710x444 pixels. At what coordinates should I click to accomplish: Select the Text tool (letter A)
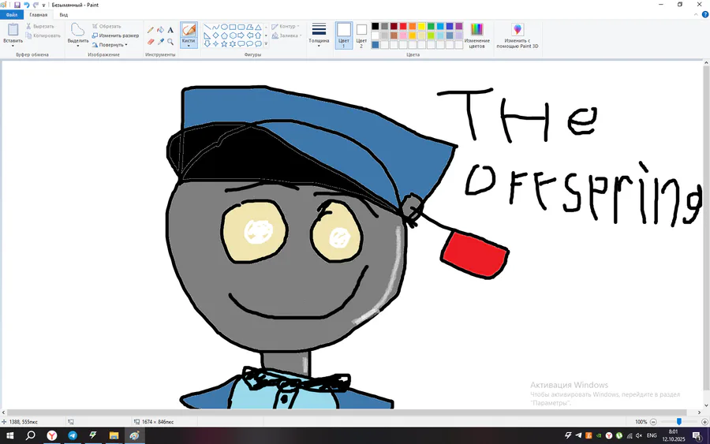[170, 30]
